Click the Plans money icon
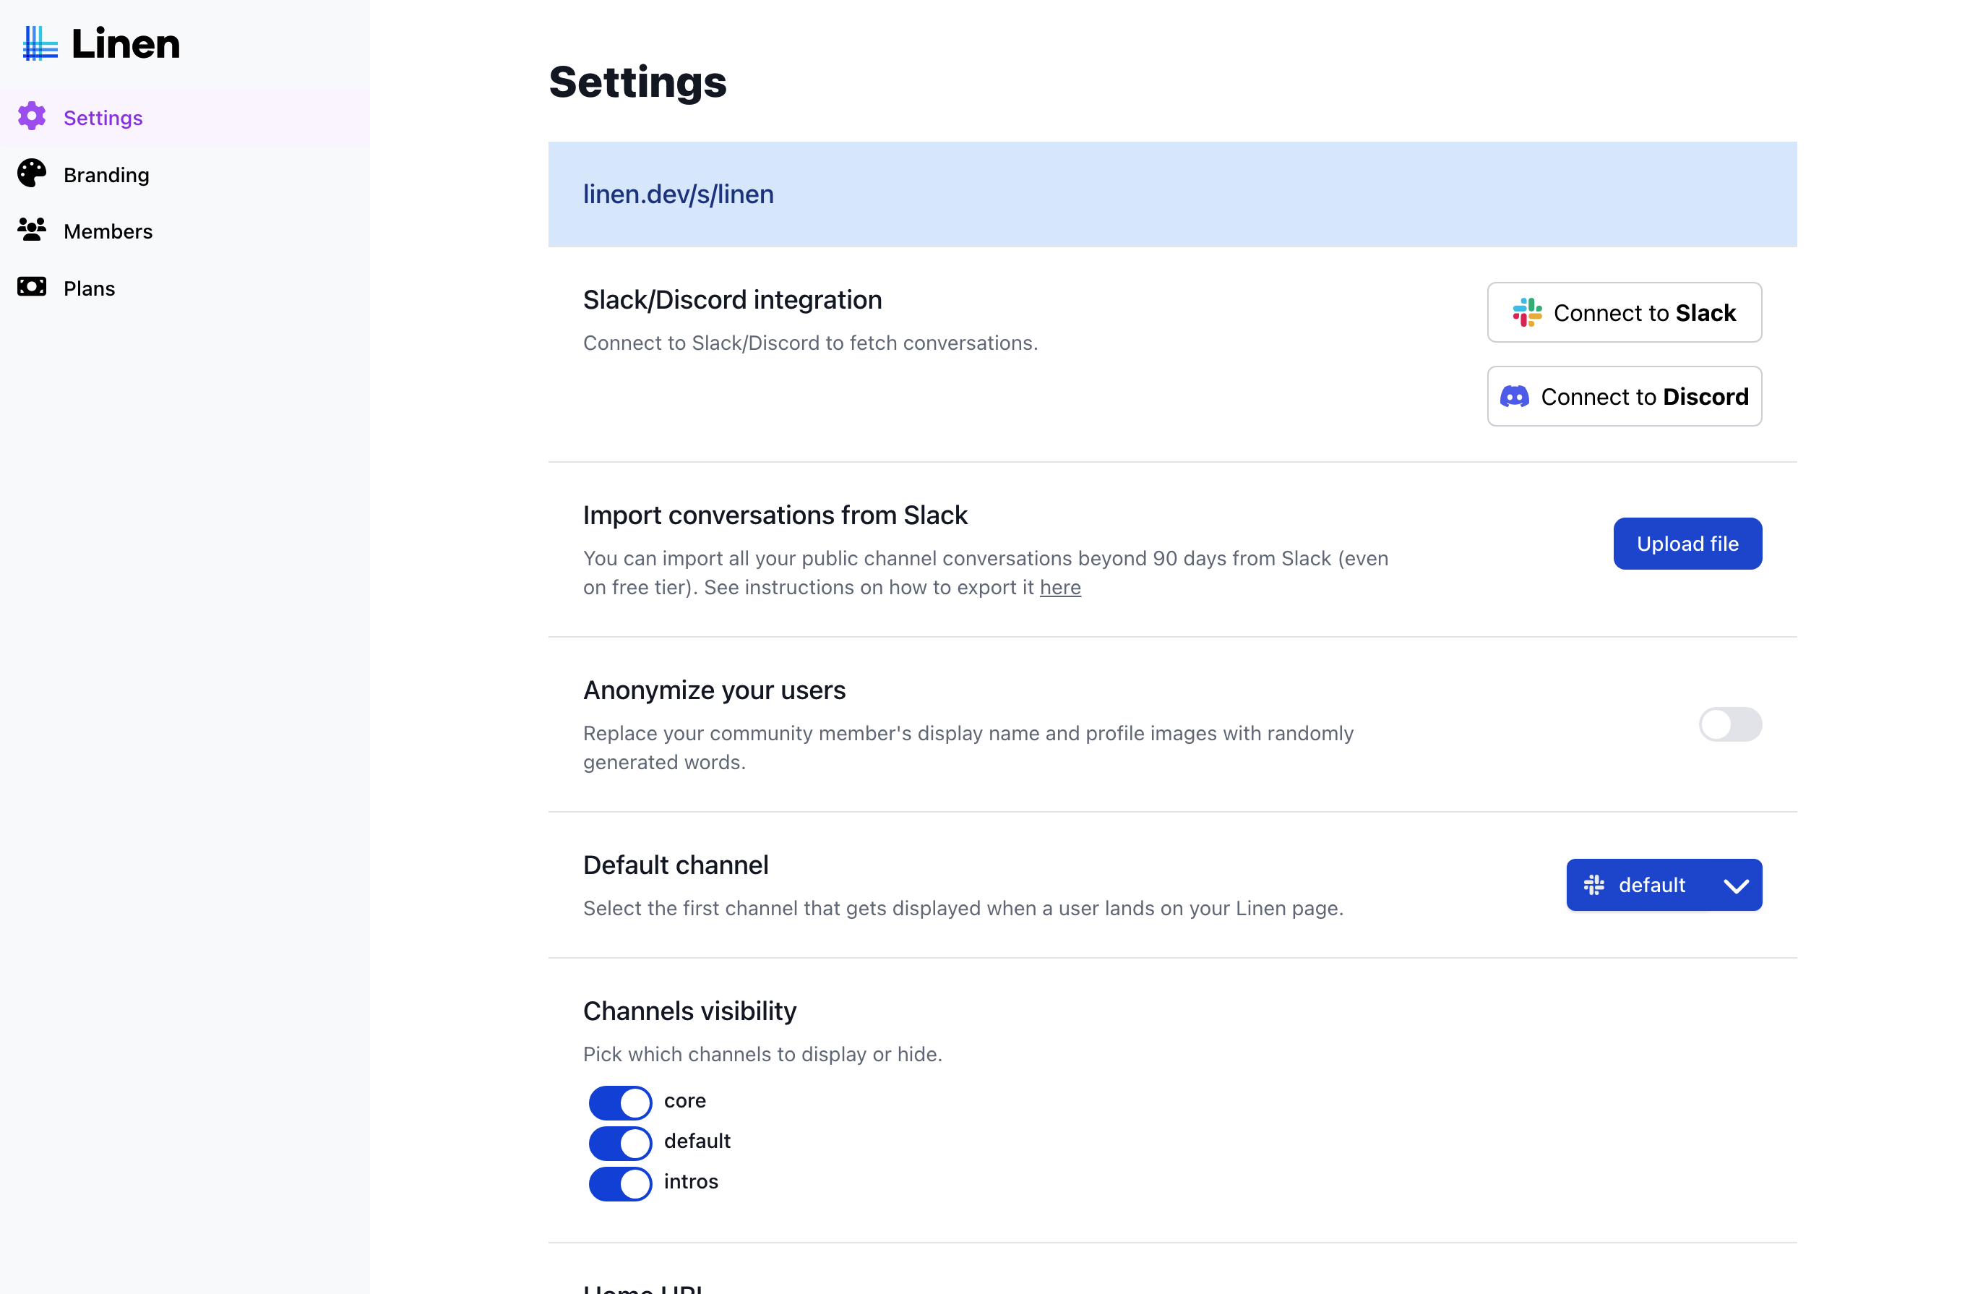The height and width of the screenshot is (1294, 1970). point(32,287)
